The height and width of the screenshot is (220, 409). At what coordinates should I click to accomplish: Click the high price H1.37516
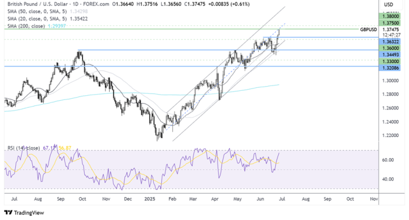pyautogui.click(x=147, y=4)
